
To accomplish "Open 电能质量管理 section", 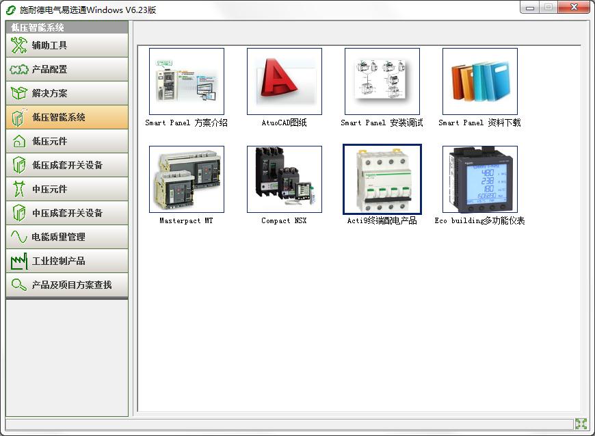I will tap(67, 237).
